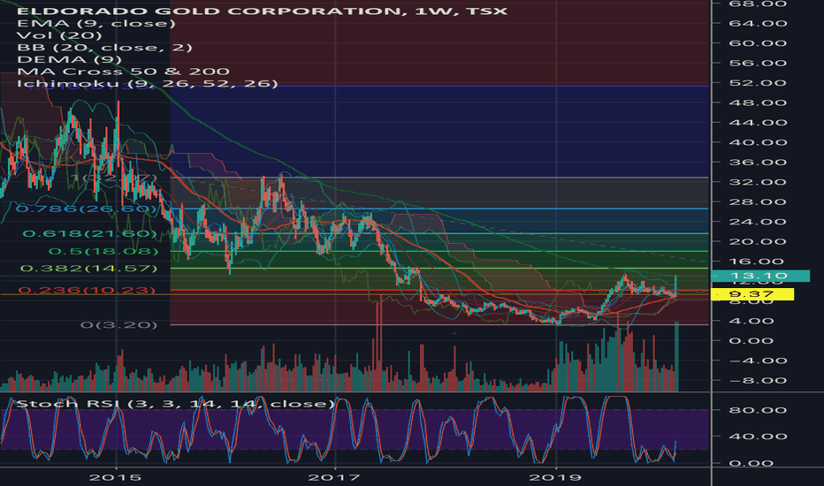Screen dimensions: 824x486
Task: Click the 20.00 price axis label
Action: (x=758, y=242)
